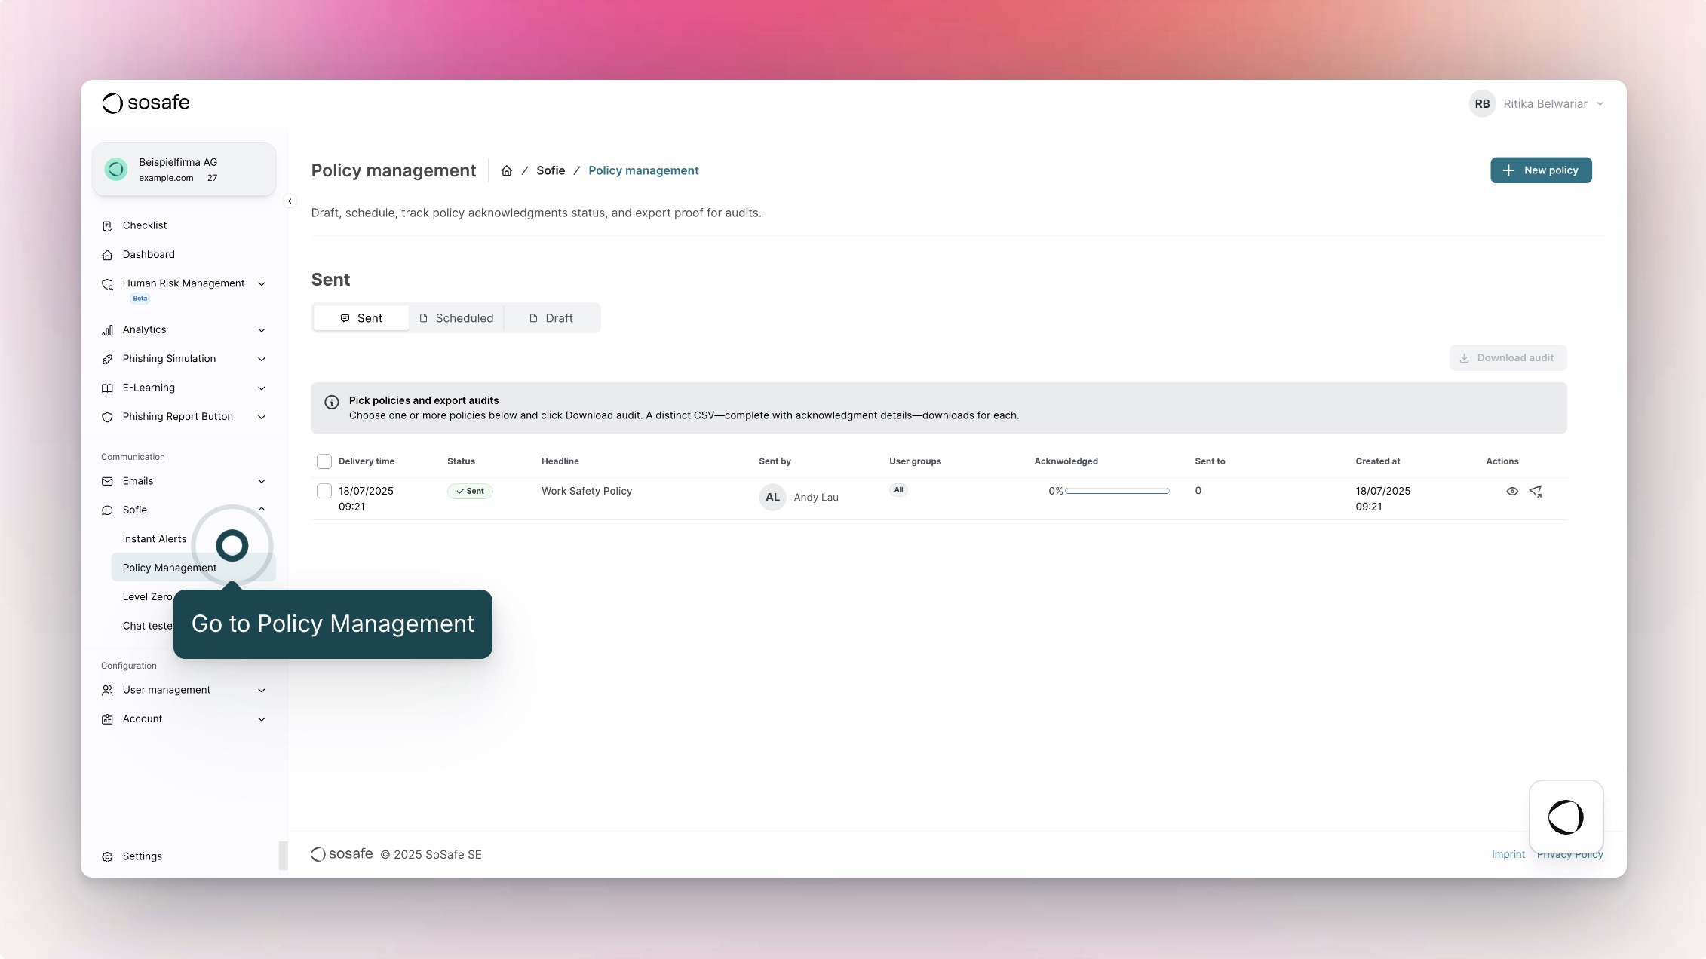The width and height of the screenshot is (1706, 959).
Task: Open the SoSafe chat assistant floating icon
Action: [x=1566, y=817]
